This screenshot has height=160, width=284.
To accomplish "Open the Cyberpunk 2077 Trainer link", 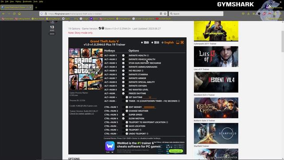I will tap(205, 44).
